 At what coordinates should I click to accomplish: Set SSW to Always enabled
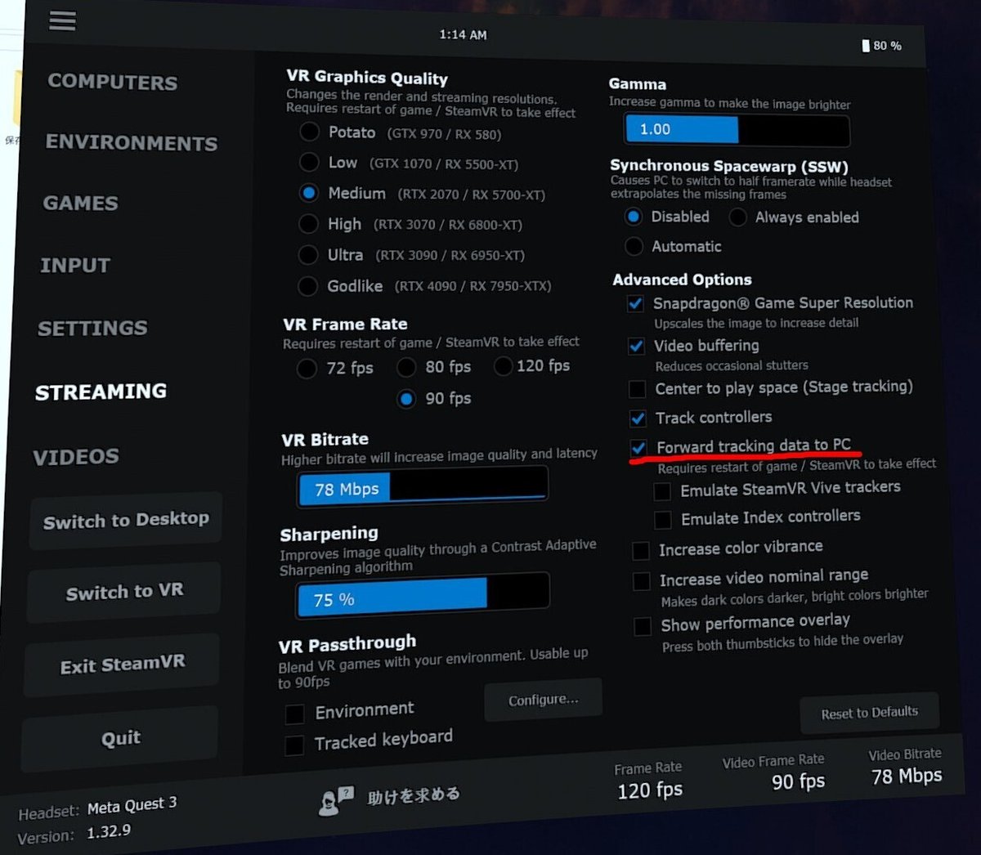(737, 217)
